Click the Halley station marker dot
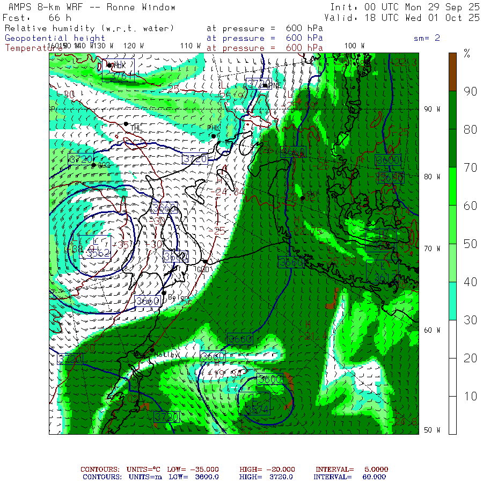Screen dimensions: 483x483 coord(152,350)
